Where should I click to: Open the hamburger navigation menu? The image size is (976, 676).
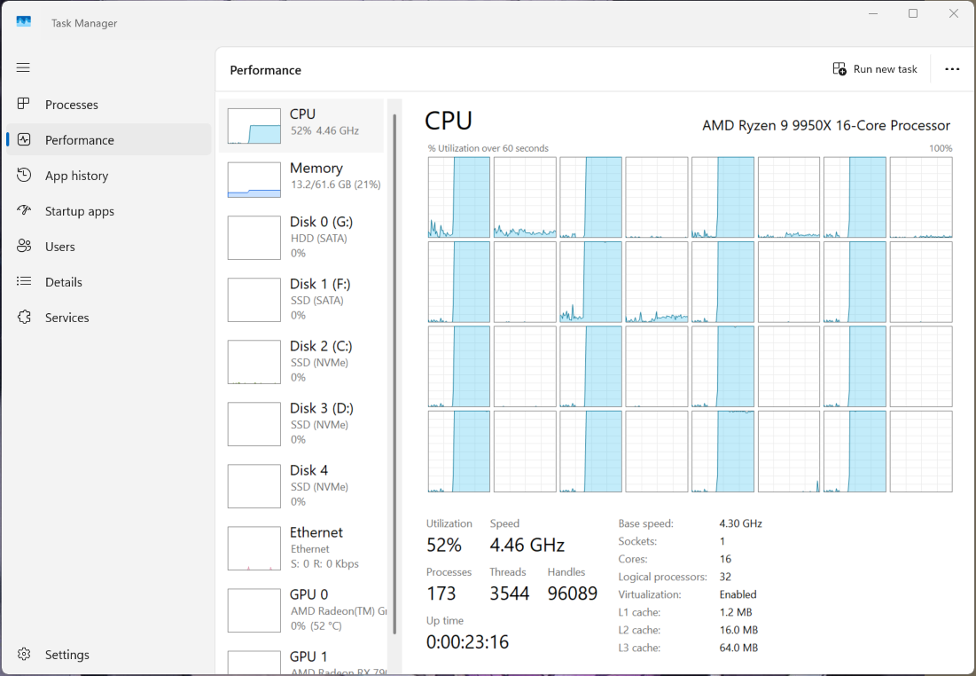[23, 67]
